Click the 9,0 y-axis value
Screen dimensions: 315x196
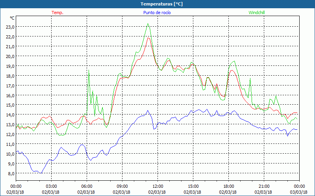coord(11,163)
